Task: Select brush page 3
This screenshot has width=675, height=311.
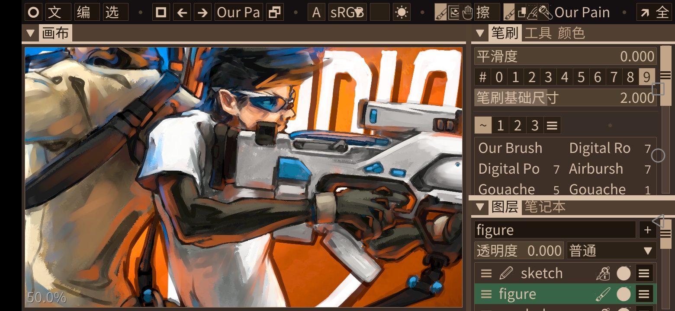Action: pyautogui.click(x=535, y=126)
